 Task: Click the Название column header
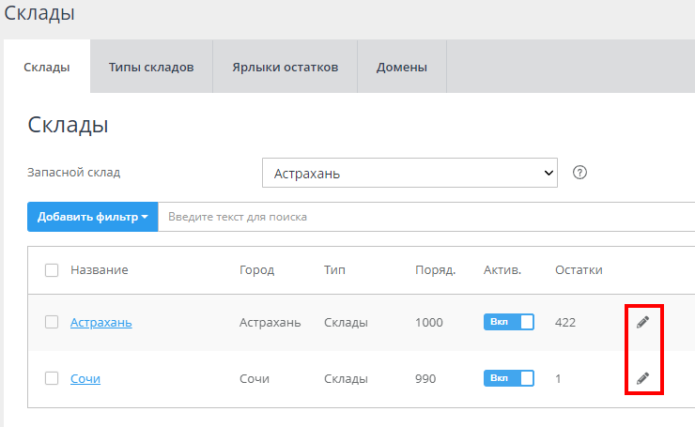99,270
